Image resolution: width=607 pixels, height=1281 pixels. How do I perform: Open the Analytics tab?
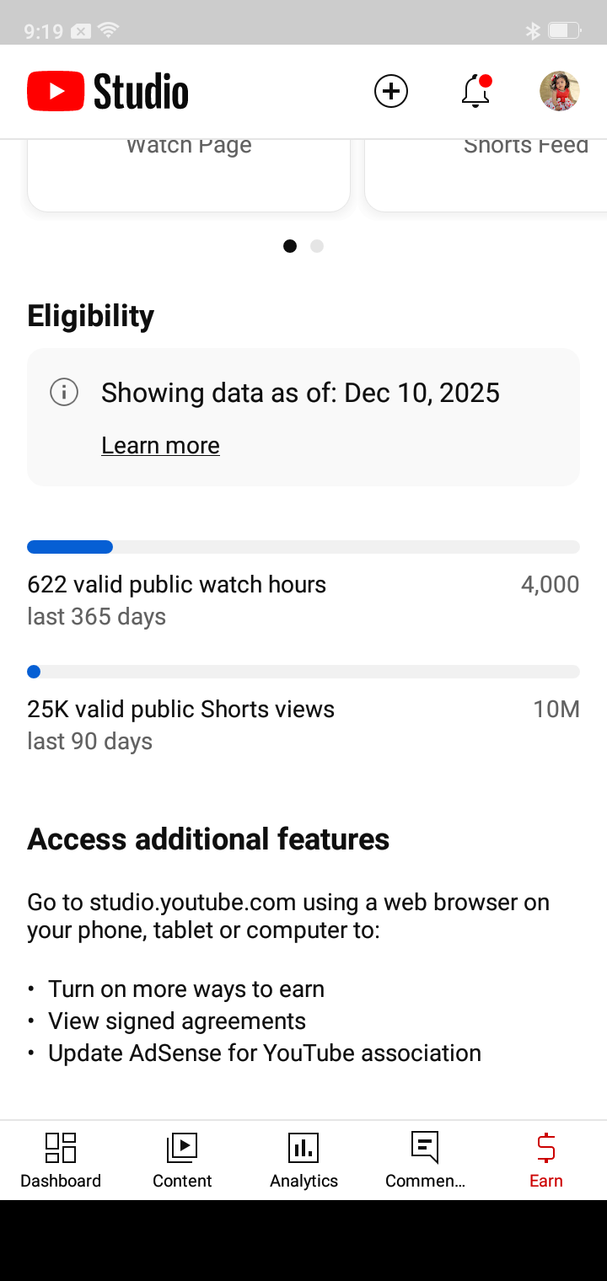coord(303,1160)
